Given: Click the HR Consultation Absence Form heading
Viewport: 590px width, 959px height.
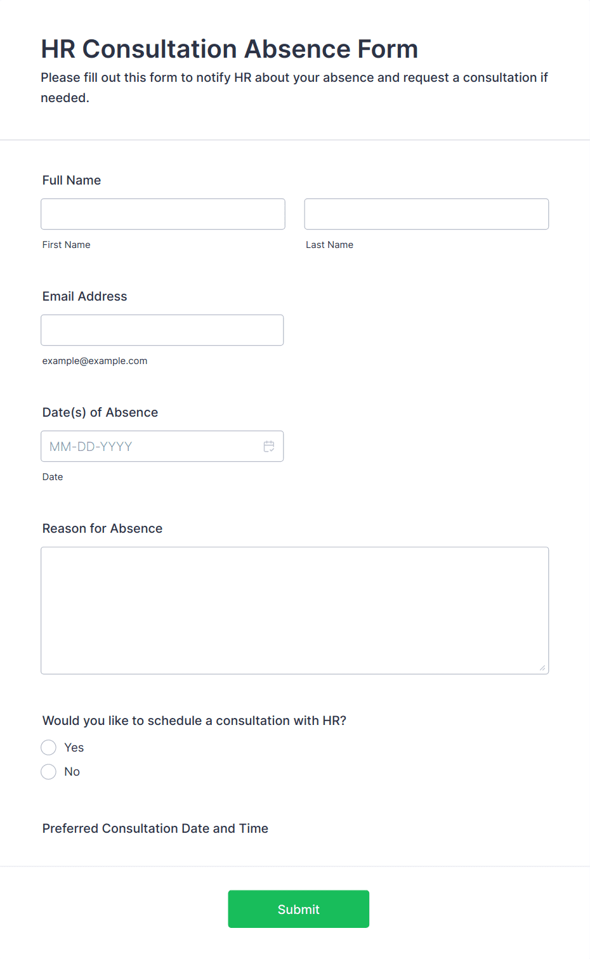Looking at the screenshot, I should [x=230, y=49].
